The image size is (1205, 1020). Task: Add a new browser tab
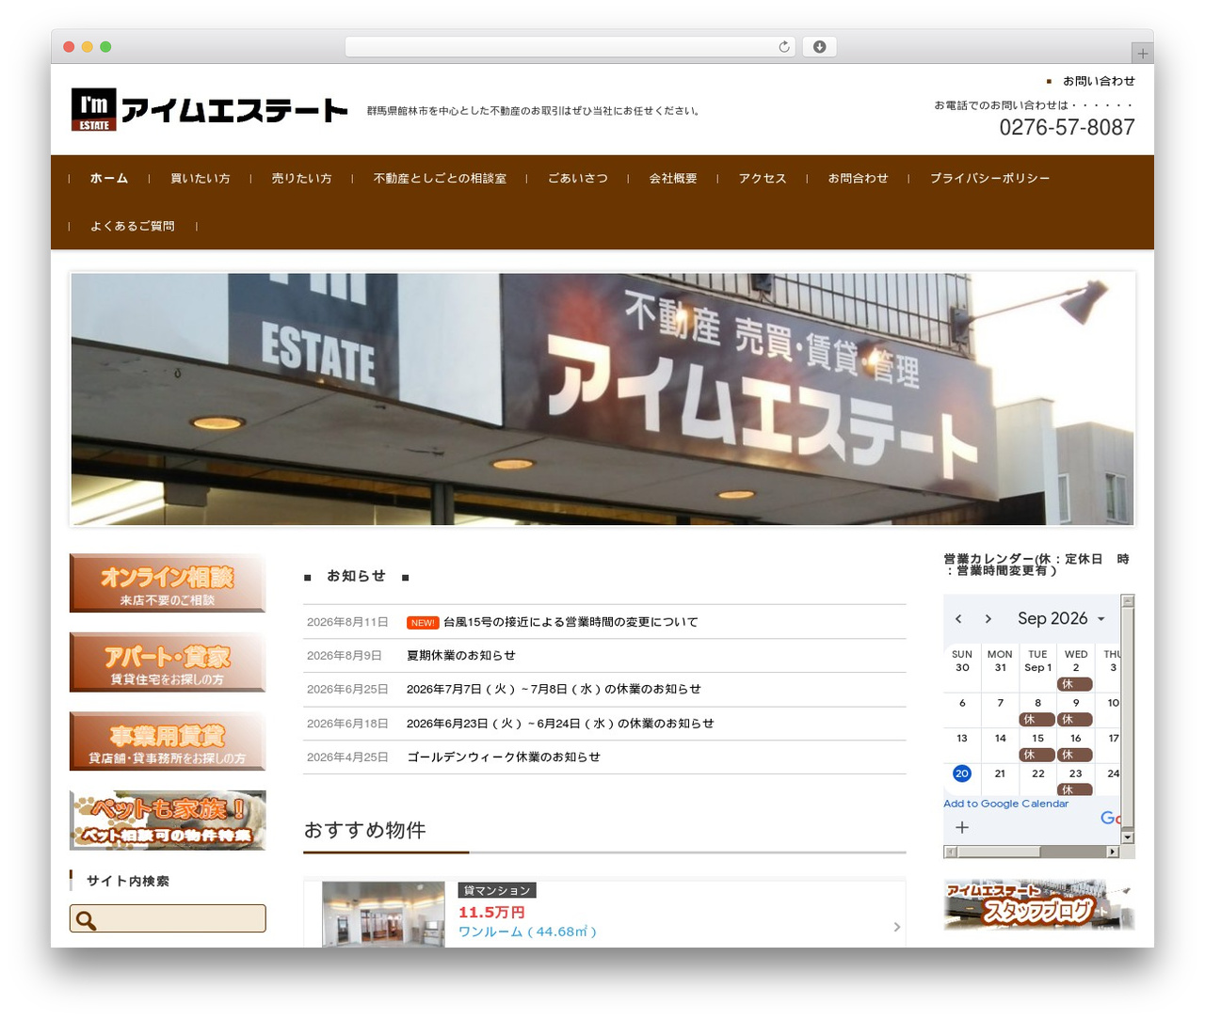point(1142,54)
